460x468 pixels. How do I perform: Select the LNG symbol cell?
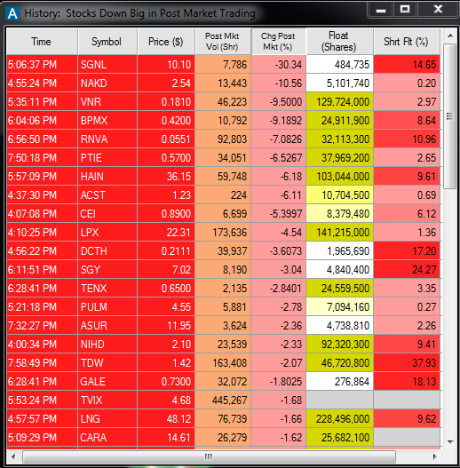pos(107,419)
